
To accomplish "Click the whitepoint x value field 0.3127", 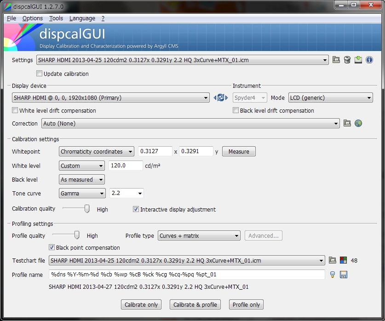I will (155, 151).
